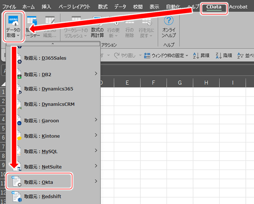Viewport: 254px width, 204px height.
Task: Select column F header
Action: click(153, 83)
